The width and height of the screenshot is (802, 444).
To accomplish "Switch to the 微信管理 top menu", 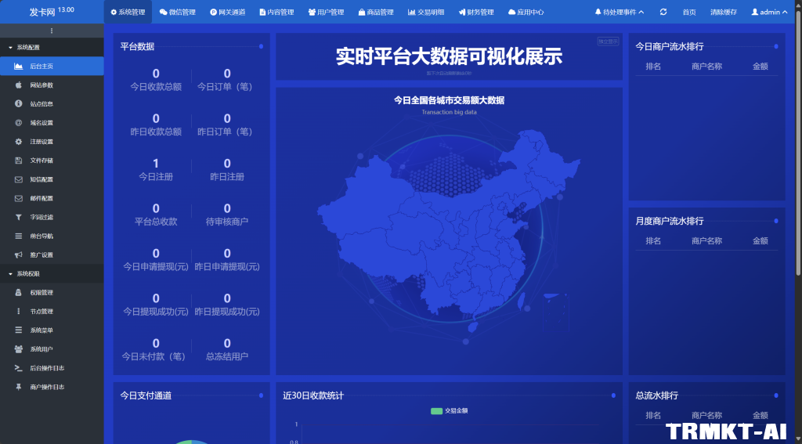I will [x=177, y=12].
